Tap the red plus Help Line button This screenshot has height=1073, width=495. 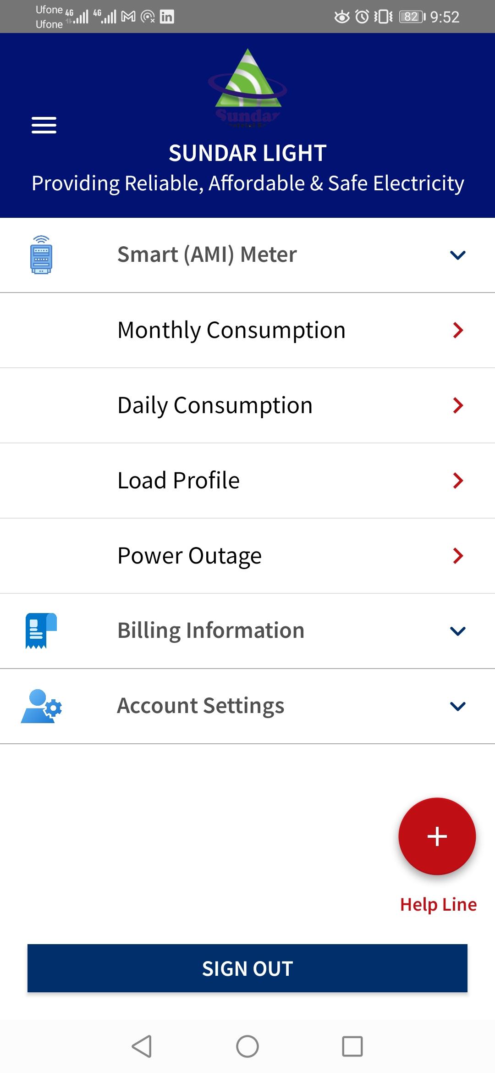click(x=437, y=836)
